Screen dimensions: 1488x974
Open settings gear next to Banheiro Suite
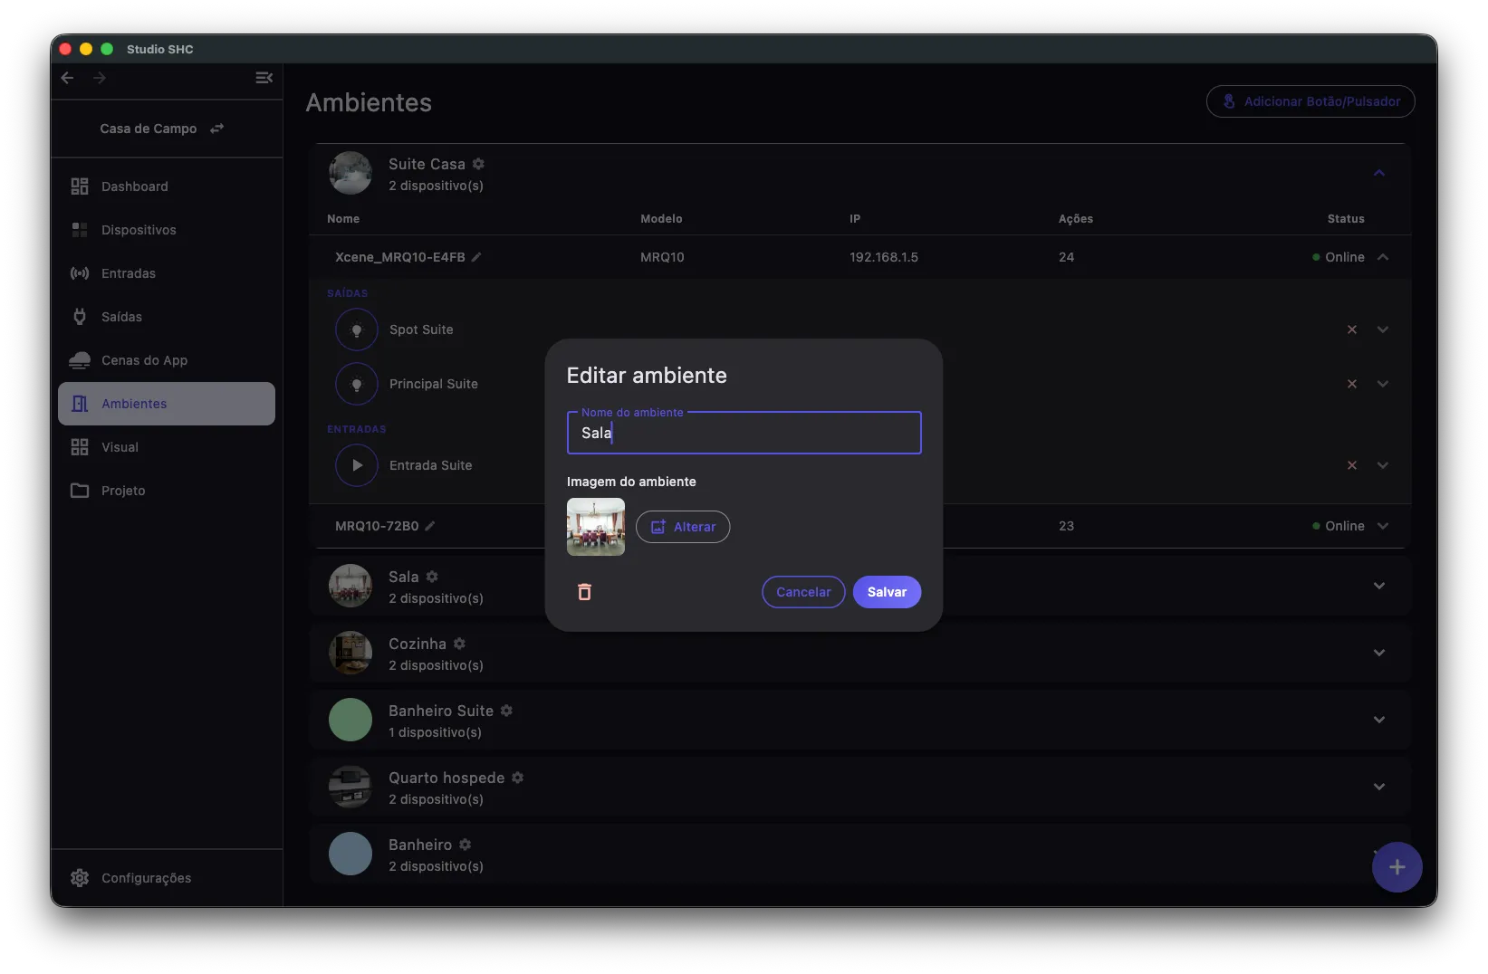click(x=506, y=711)
